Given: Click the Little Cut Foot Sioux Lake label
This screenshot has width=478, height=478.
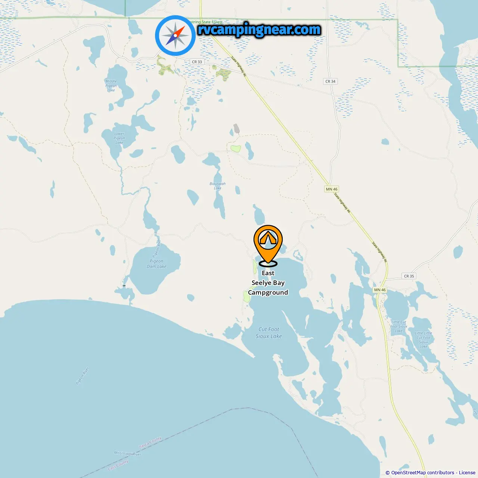Looking at the screenshot, I should 399,326.
